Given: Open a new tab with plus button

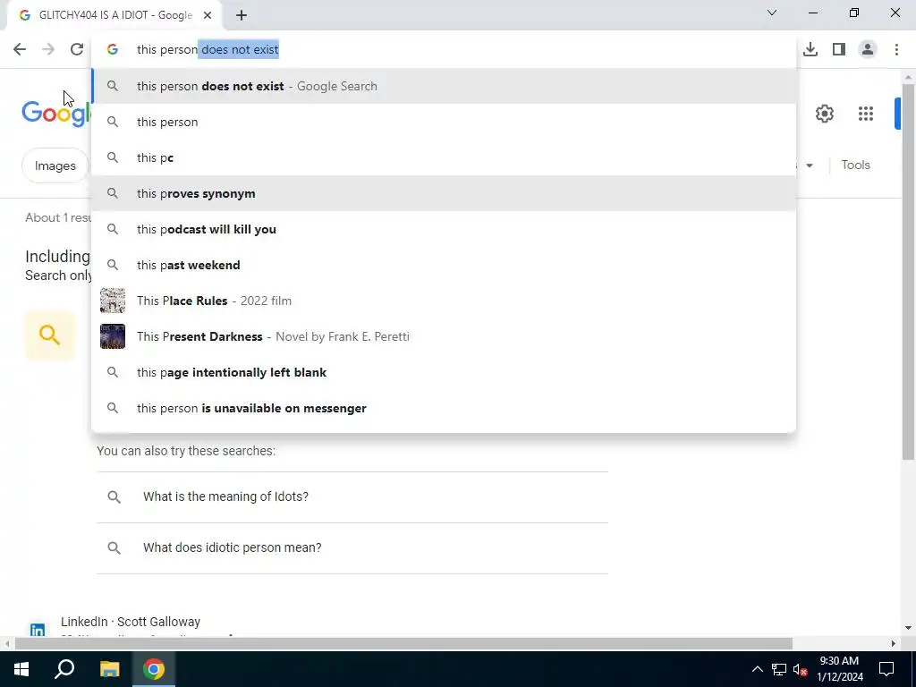Looking at the screenshot, I should coord(242,15).
